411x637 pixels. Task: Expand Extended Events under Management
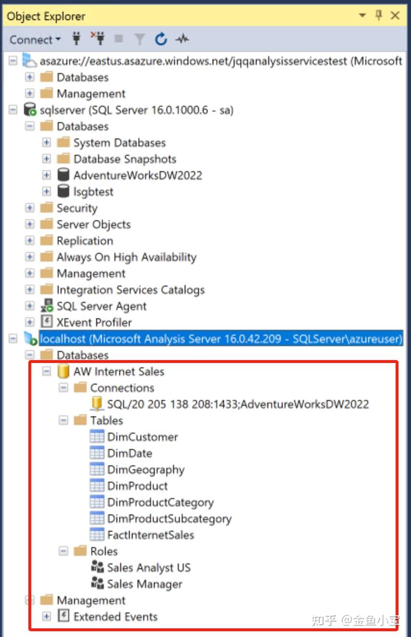pyautogui.click(x=47, y=616)
